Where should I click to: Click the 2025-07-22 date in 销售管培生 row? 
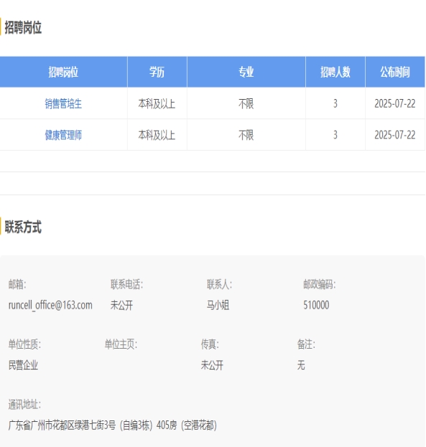tap(395, 103)
